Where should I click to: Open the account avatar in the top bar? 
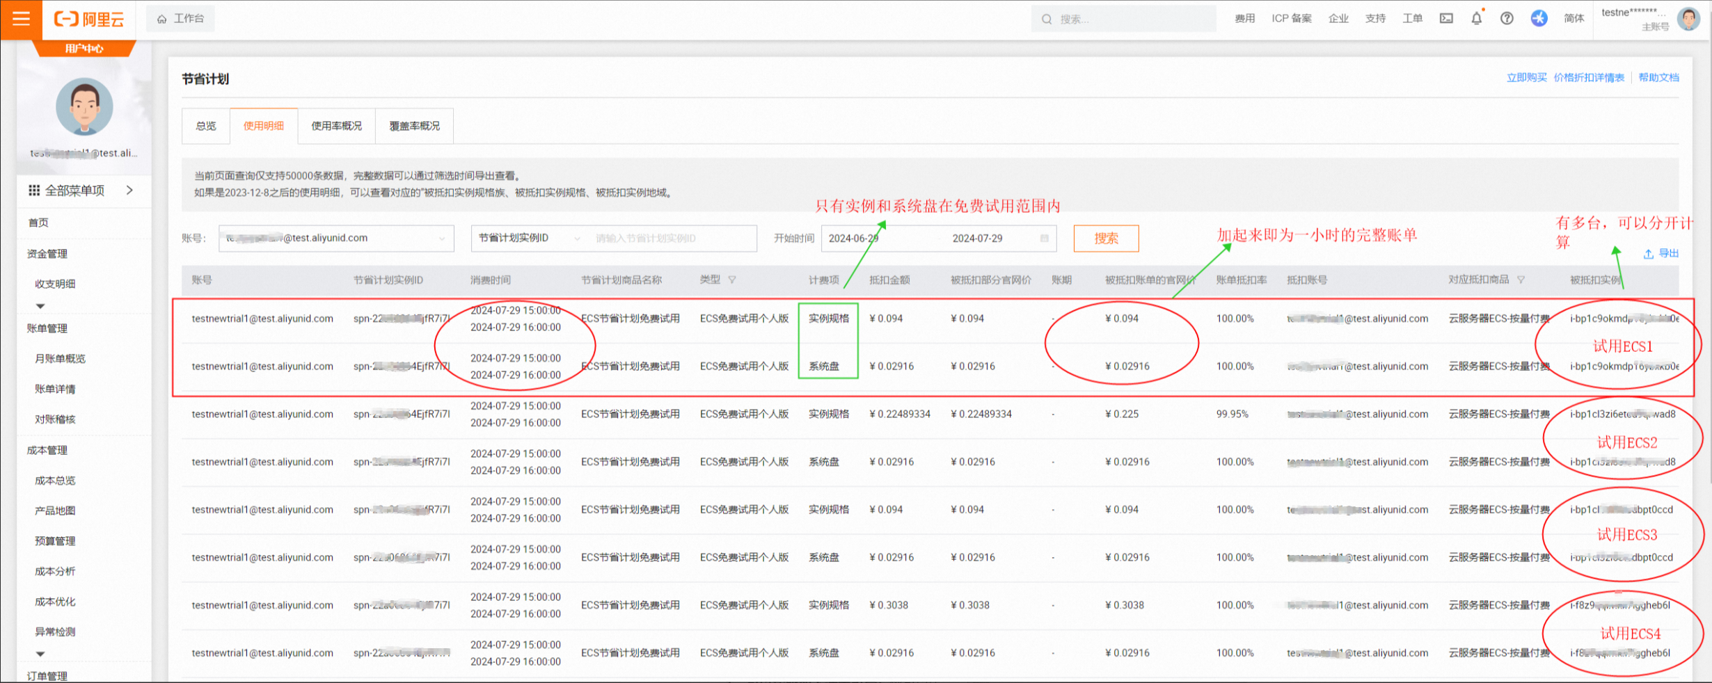coord(1688,19)
